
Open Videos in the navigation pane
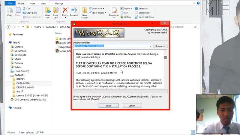click(x=16, y=67)
